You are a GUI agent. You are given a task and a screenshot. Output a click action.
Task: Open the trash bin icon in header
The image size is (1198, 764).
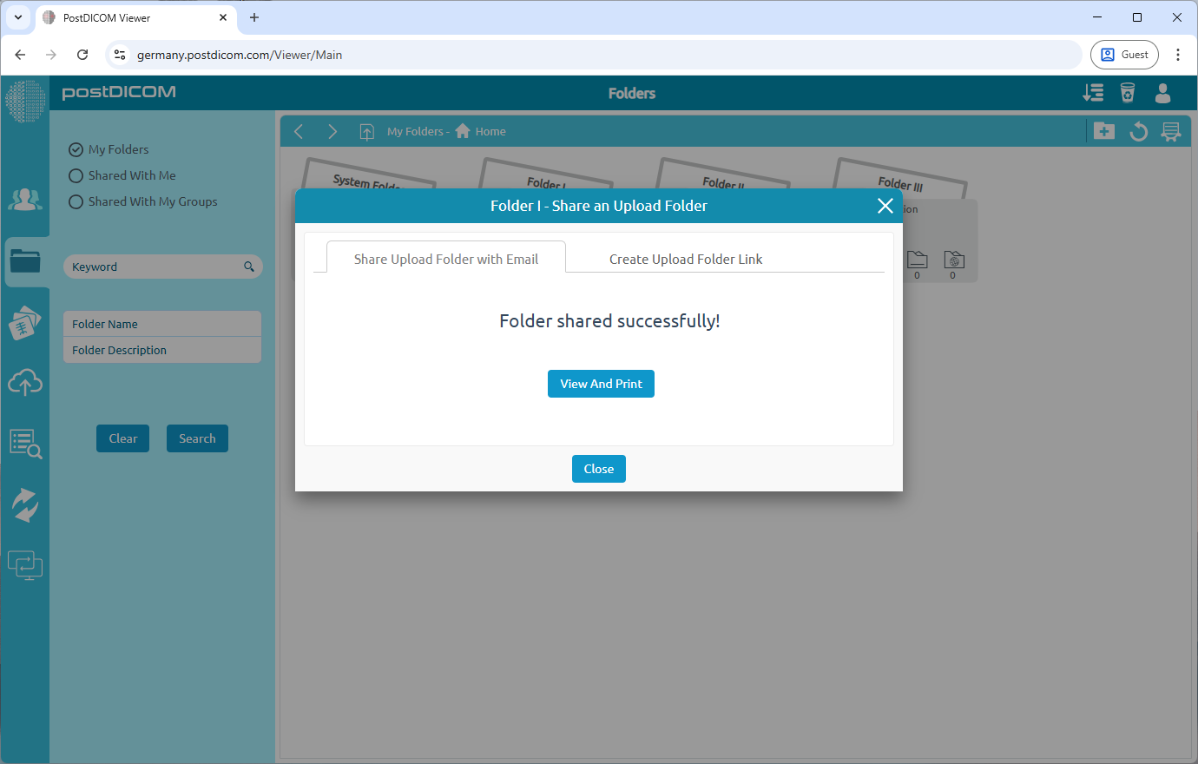coord(1127,93)
